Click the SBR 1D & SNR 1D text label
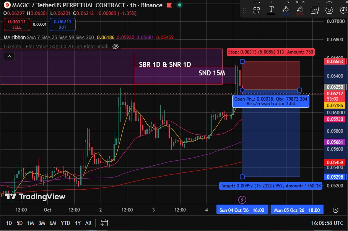This screenshot has width=348, height=231. coord(165,65)
